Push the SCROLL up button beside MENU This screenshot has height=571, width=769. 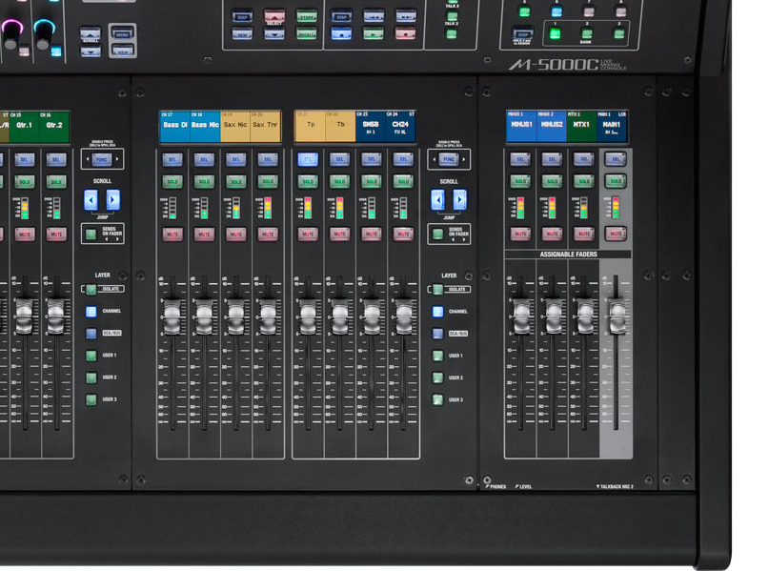point(91,34)
